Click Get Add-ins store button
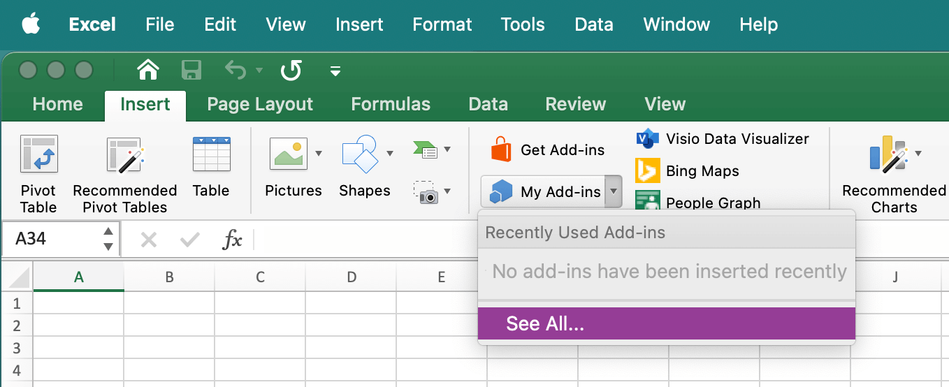This screenshot has width=949, height=387. [549, 149]
